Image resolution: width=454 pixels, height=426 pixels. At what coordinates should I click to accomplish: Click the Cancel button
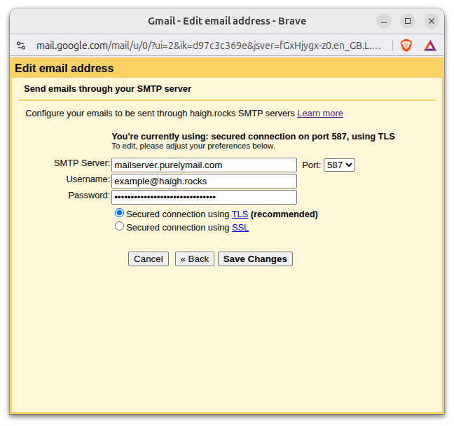[x=149, y=259]
